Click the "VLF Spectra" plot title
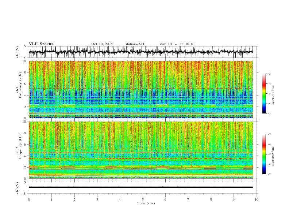289x224 pixels. (41, 44)
